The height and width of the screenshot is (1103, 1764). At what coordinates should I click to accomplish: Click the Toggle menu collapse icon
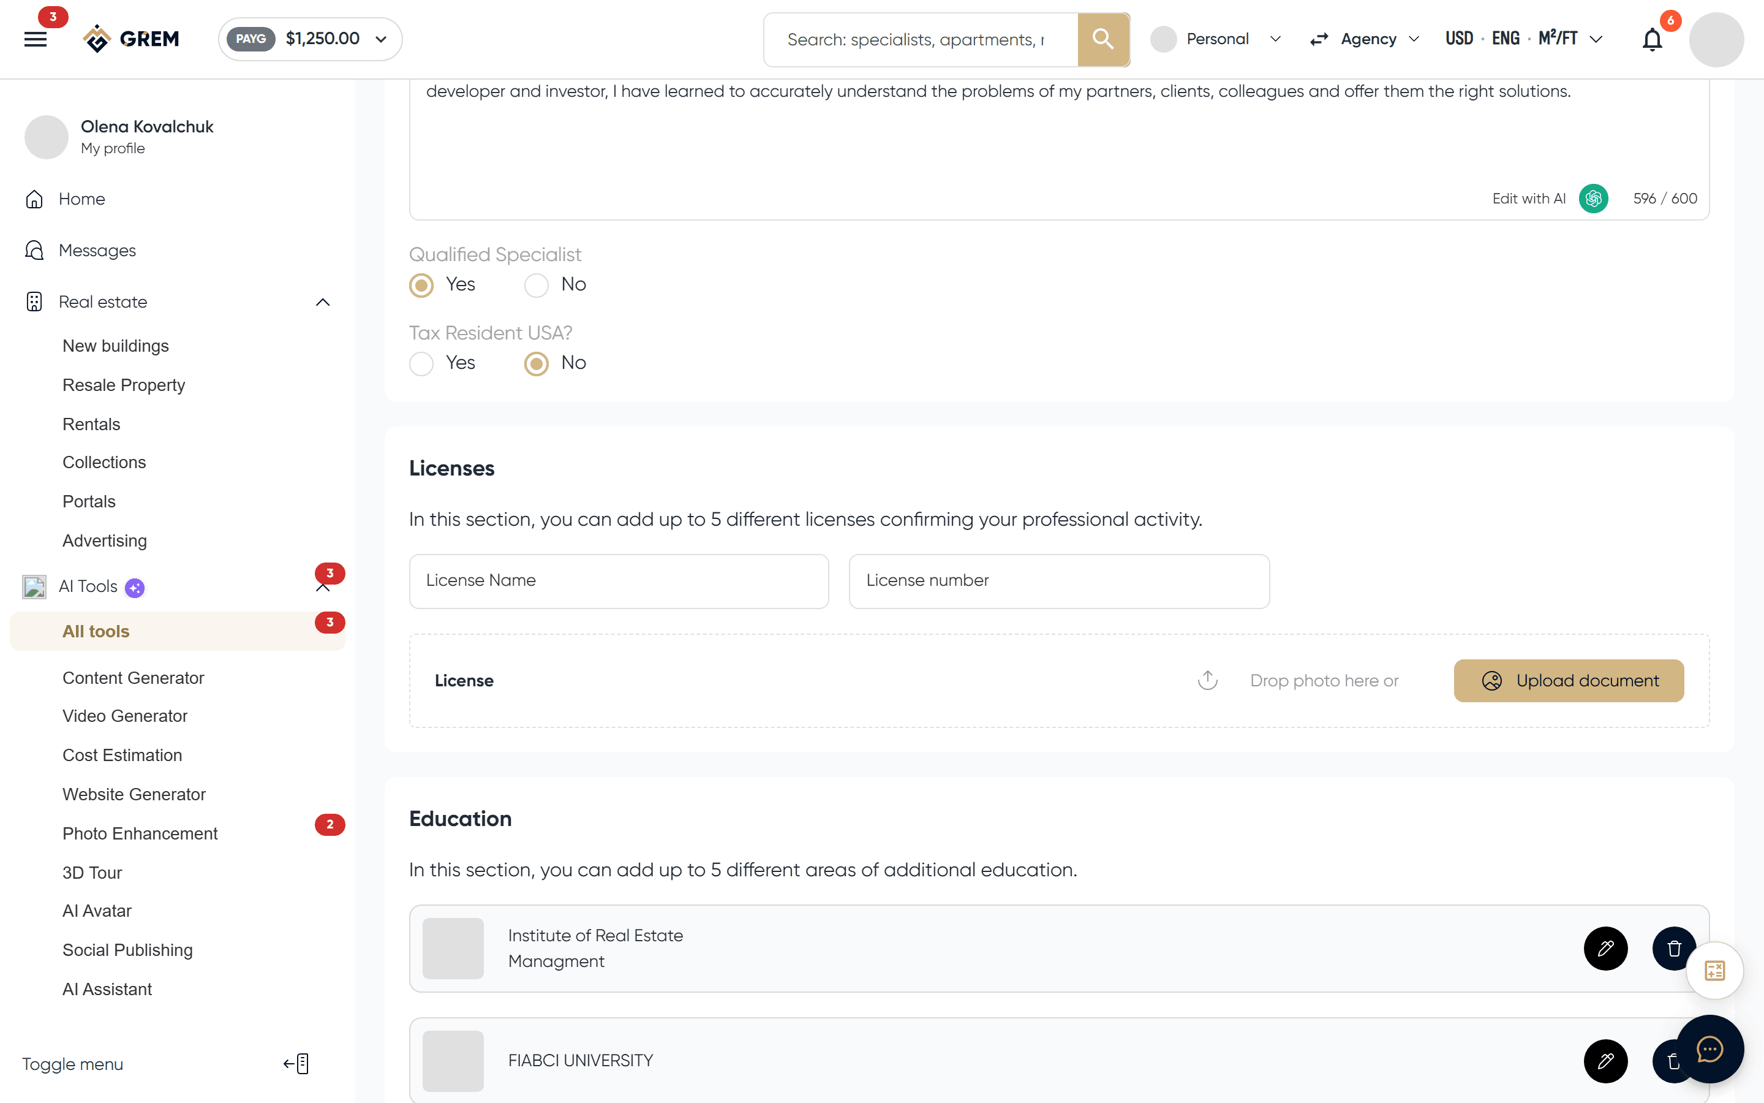coord(296,1064)
